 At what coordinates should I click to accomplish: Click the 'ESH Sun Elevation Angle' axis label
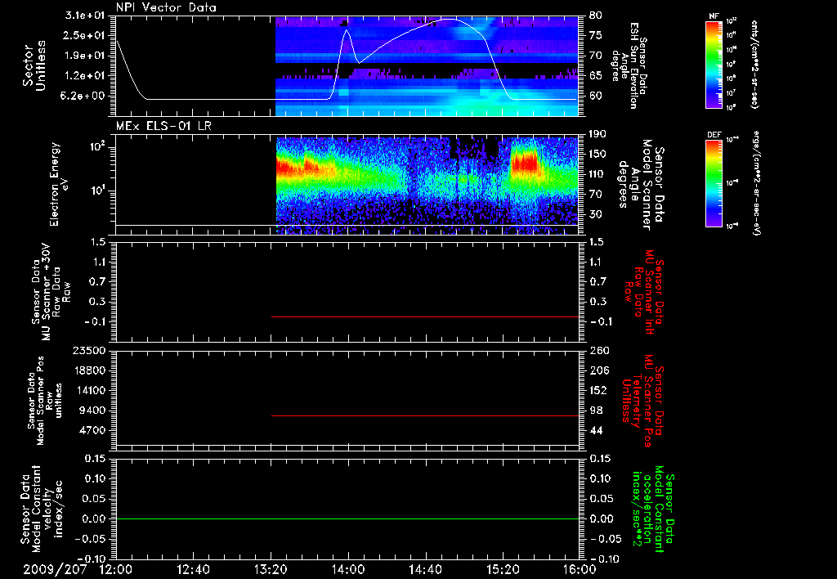coord(630,65)
